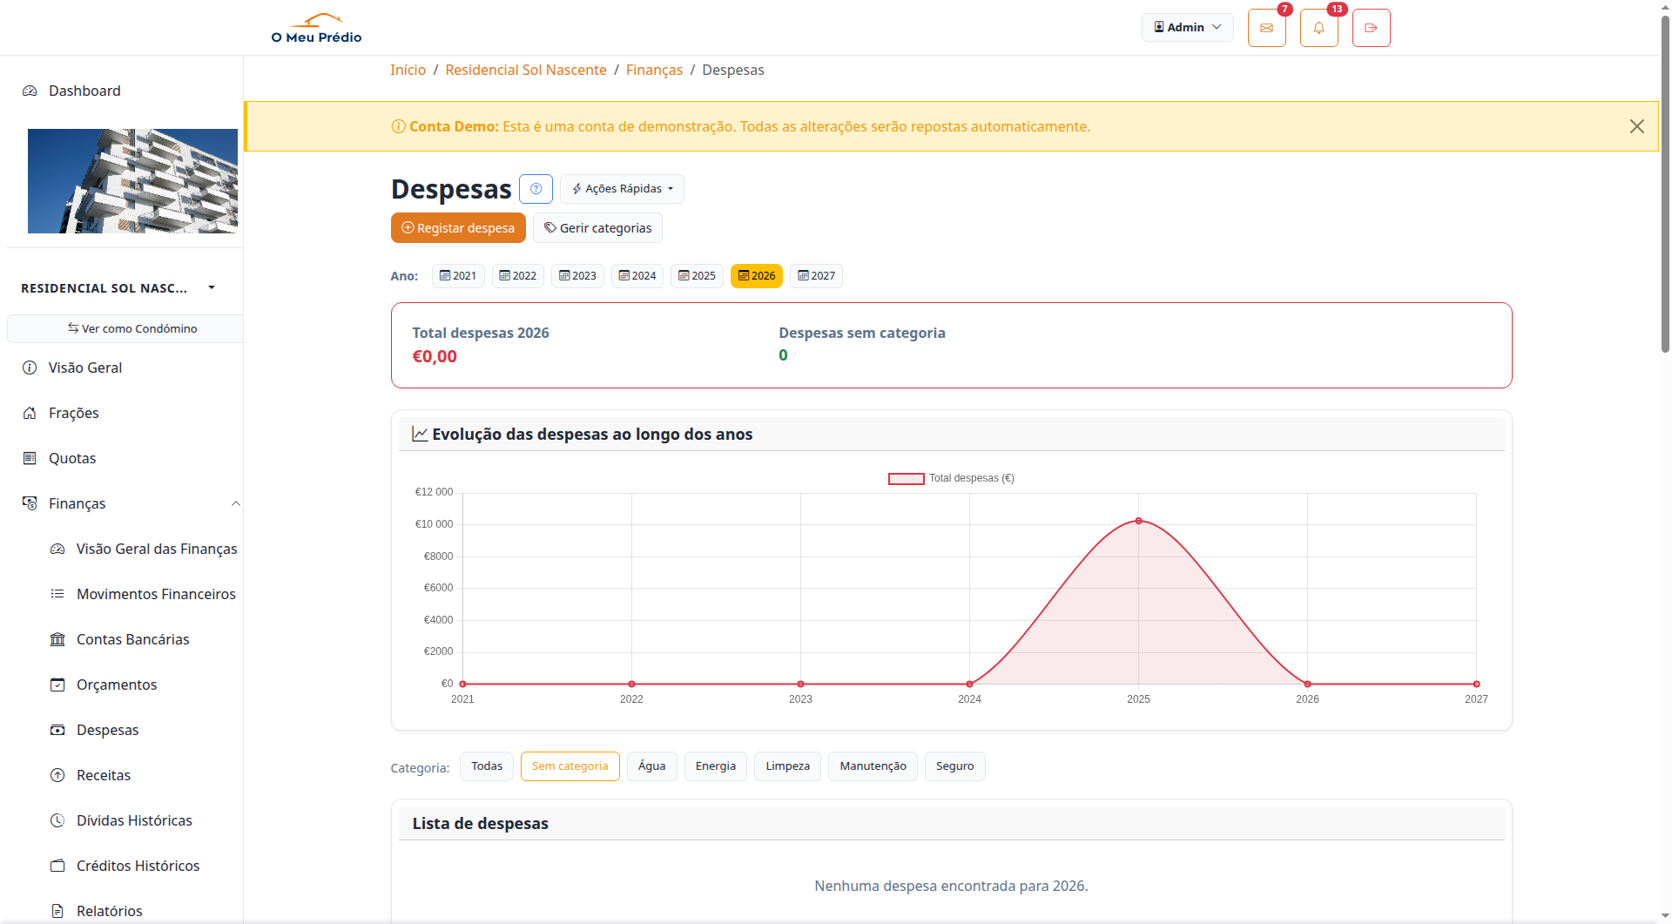
Task: Select the Todas category filter
Action: click(x=487, y=766)
